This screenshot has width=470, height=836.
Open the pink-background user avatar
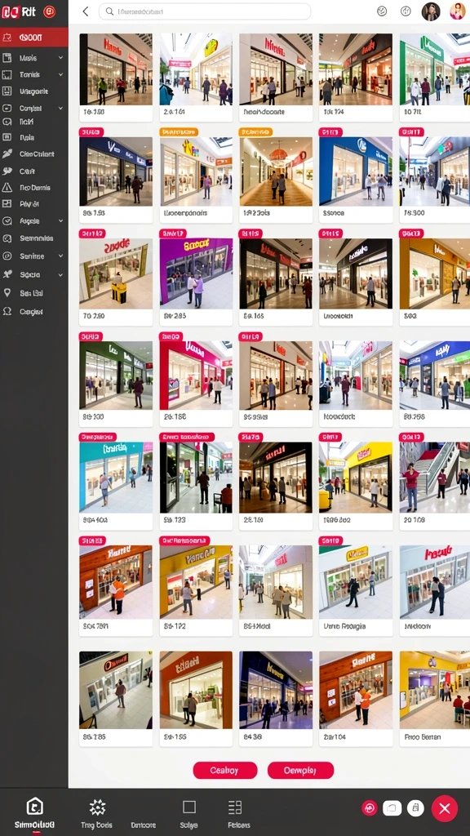click(x=457, y=11)
